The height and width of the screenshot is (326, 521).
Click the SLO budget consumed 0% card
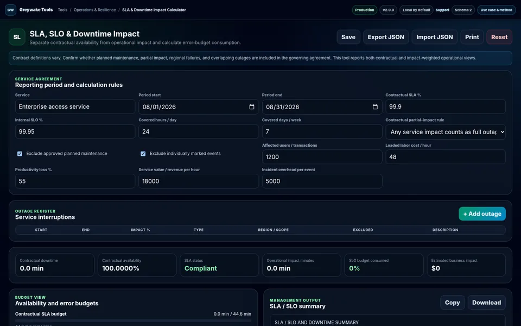(384, 265)
